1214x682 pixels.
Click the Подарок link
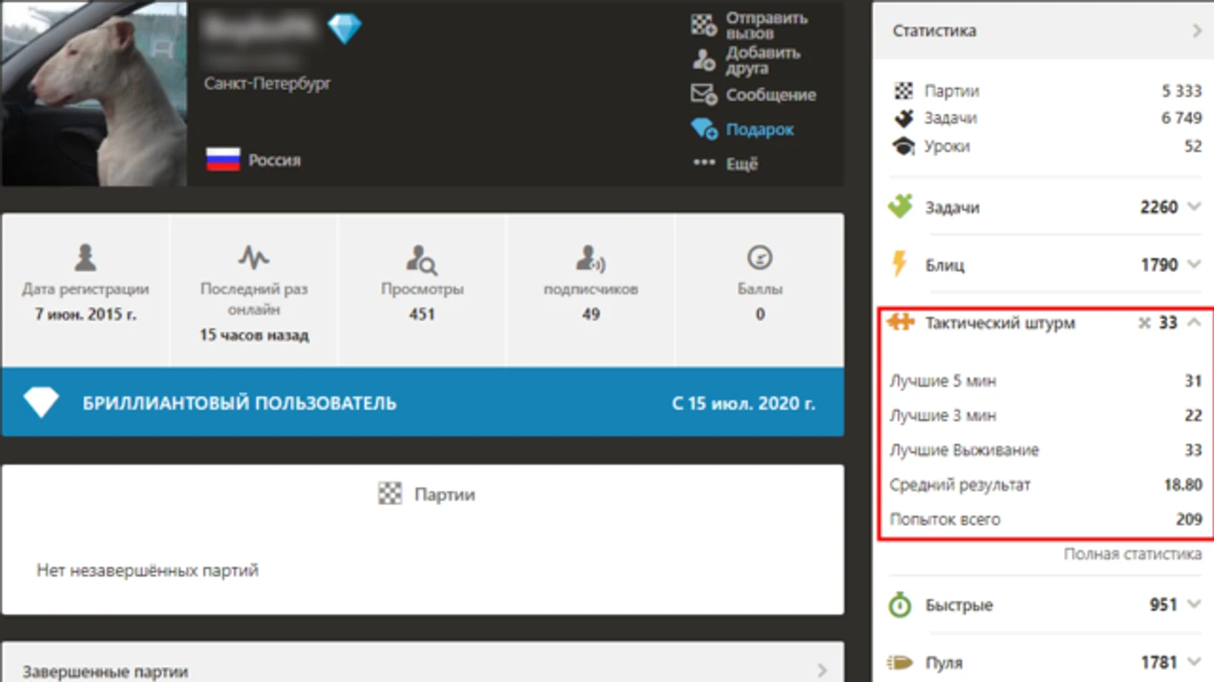760,129
